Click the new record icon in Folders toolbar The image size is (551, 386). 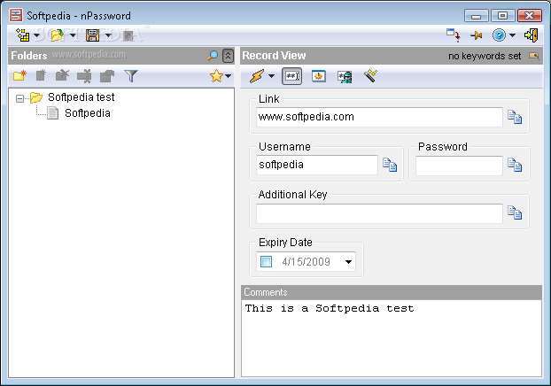click(41, 75)
